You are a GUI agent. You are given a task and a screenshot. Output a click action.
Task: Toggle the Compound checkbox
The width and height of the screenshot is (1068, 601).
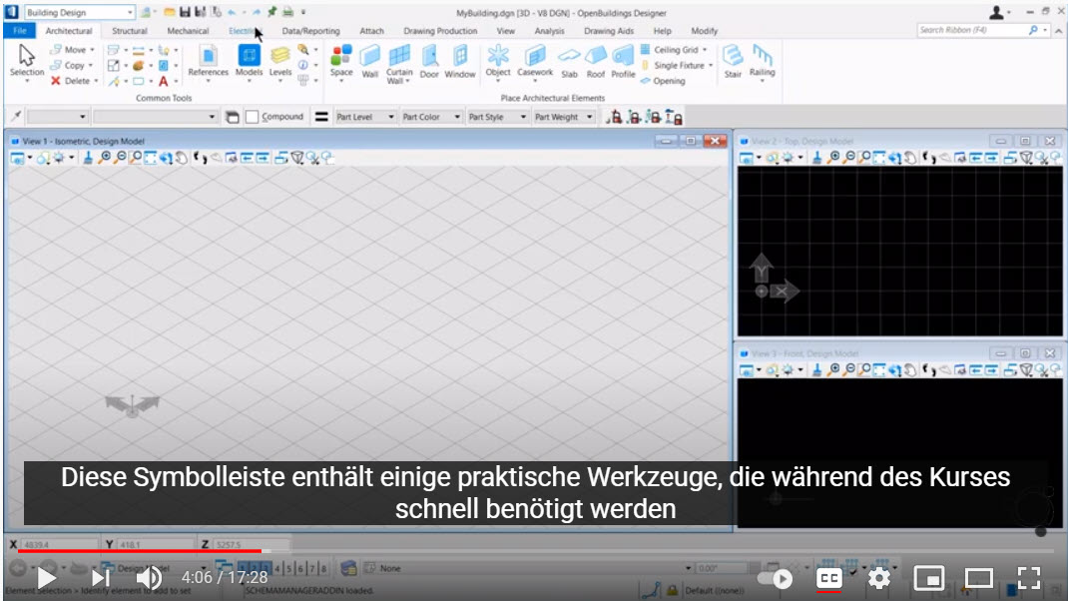pyautogui.click(x=252, y=117)
